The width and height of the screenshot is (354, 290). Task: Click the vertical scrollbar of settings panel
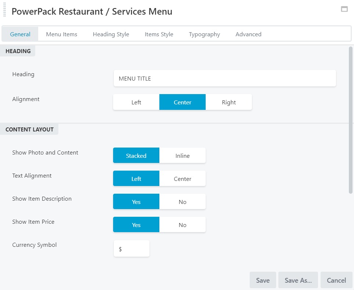point(351,120)
